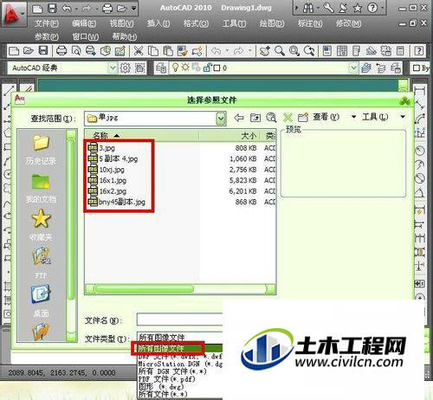Open the 标注(N) menu
Viewport: 433px width, 400px height.
[x=310, y=23]
